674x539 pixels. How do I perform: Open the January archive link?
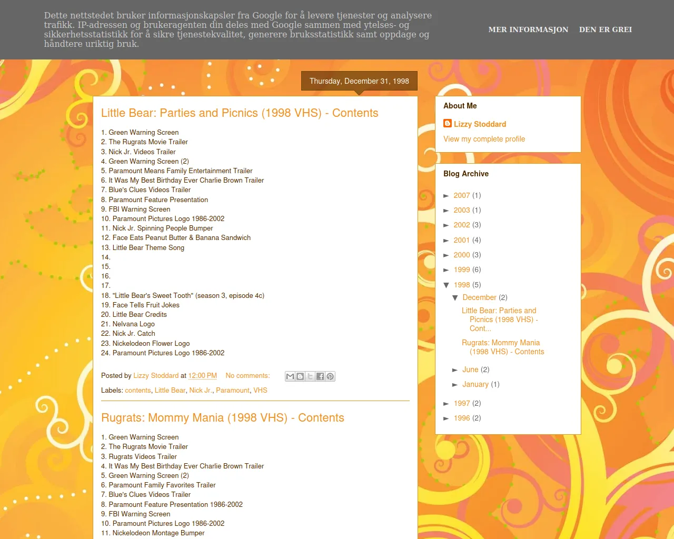[475, 385]
